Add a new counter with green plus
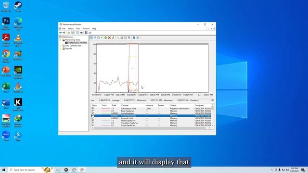 coord(106,37)
